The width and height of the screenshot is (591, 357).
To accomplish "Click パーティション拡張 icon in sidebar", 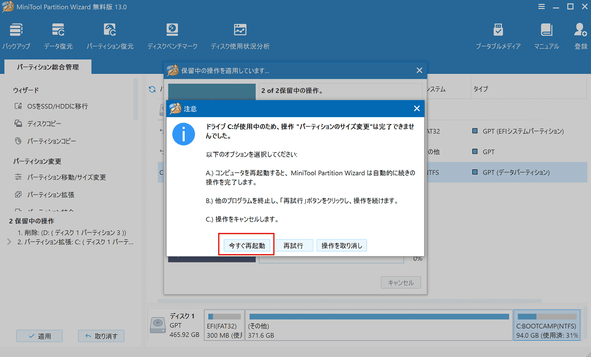I will pos(18,195).
